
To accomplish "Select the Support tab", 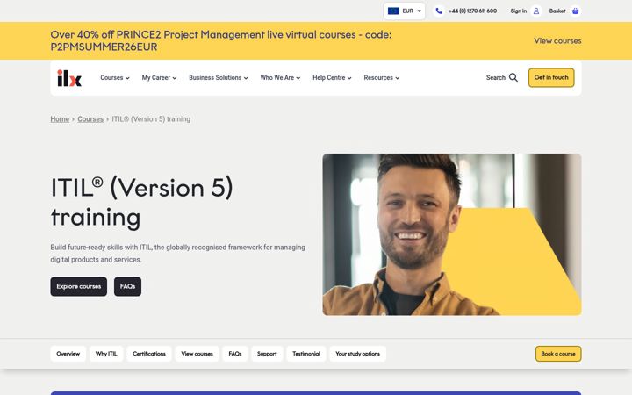I will click(x=267, y=354).
